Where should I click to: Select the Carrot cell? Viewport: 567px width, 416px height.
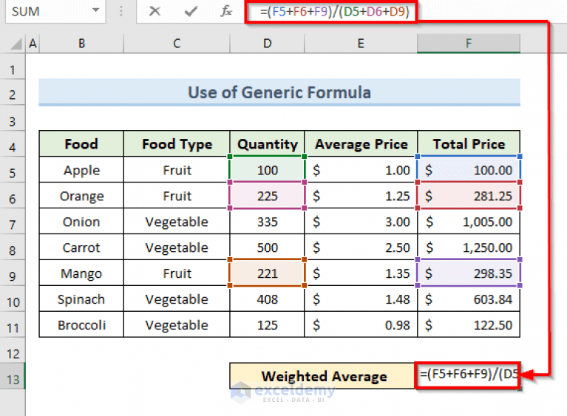[x=81, y=248]
